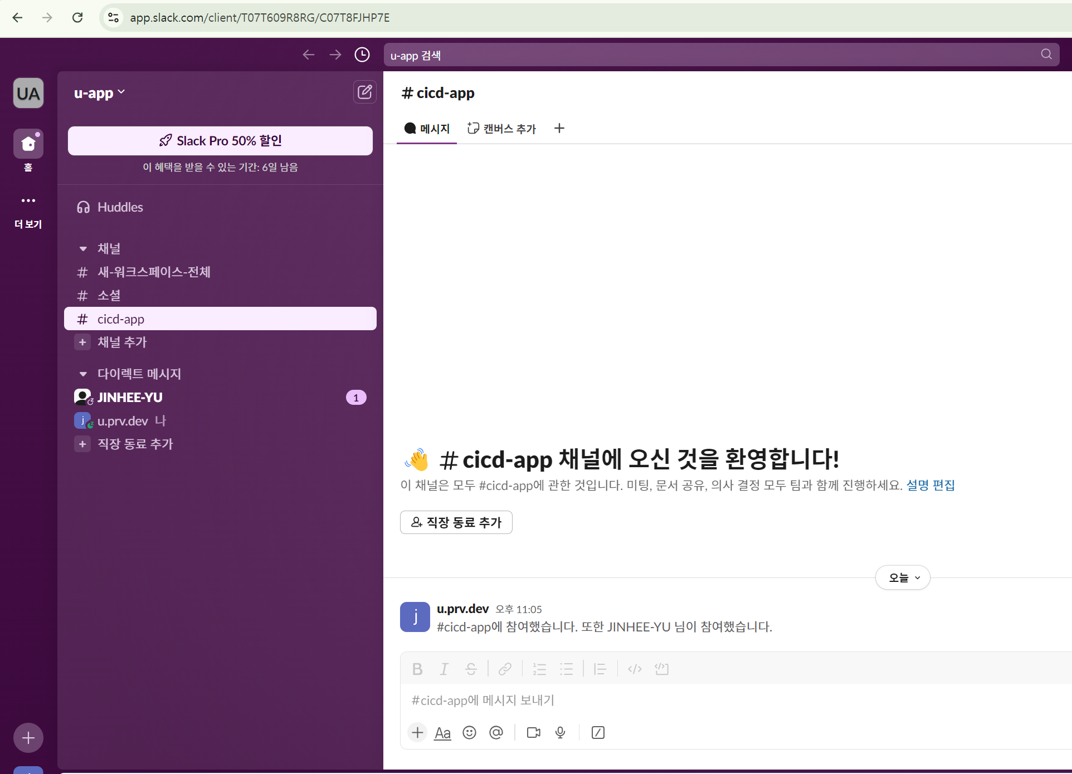The image size is (1072, 774).
Task: Click the address bar URL
Action: coord(260,18)
